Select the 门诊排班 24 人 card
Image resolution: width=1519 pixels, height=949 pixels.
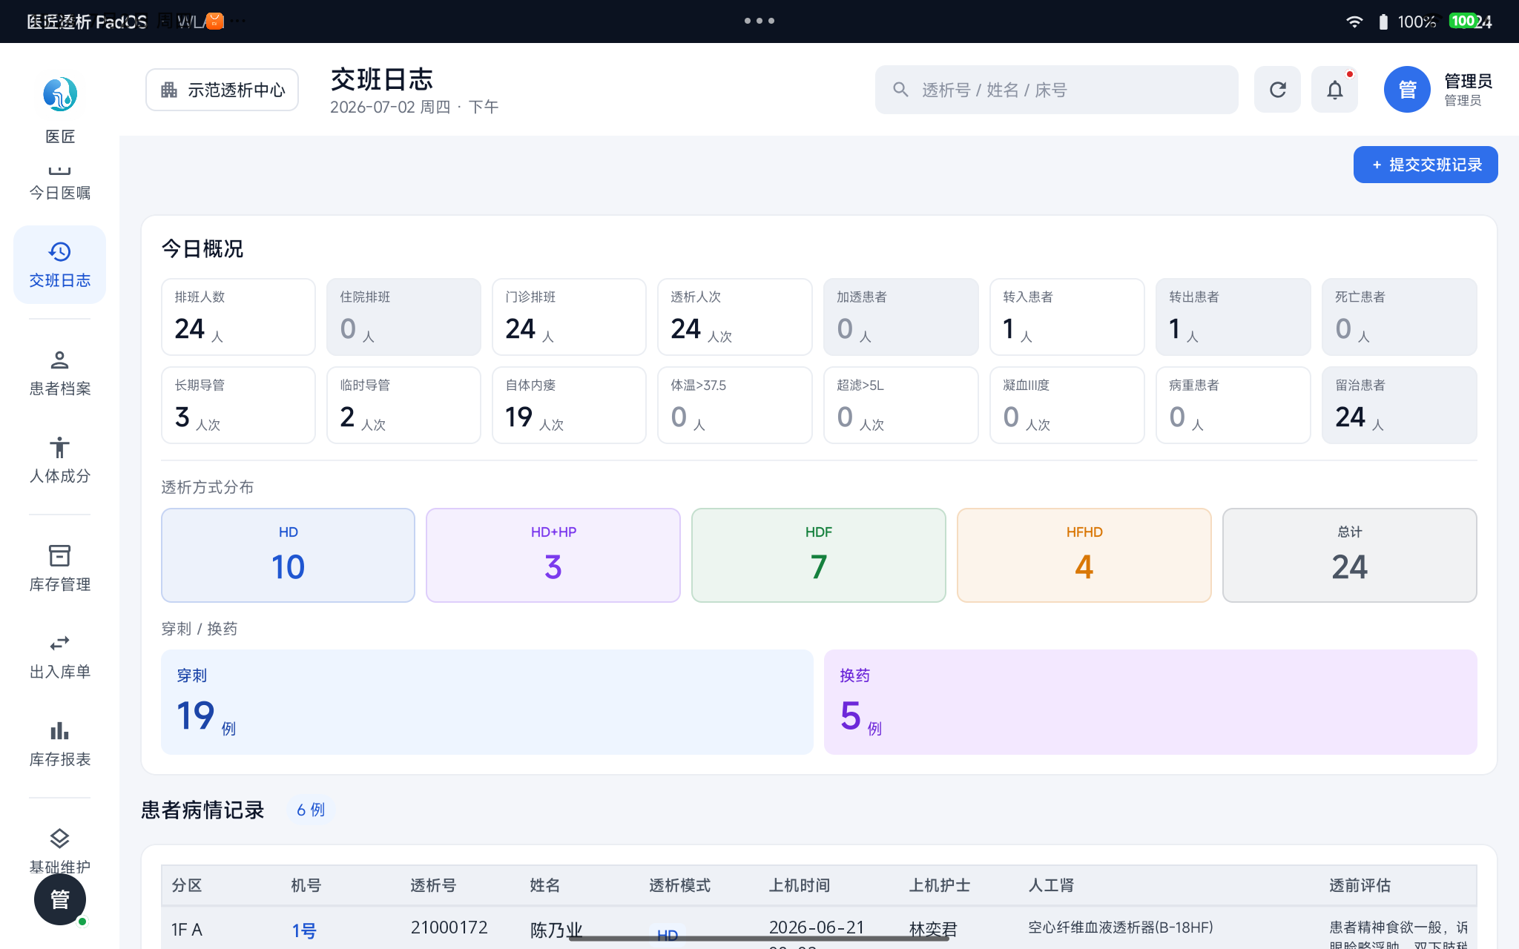569,317
